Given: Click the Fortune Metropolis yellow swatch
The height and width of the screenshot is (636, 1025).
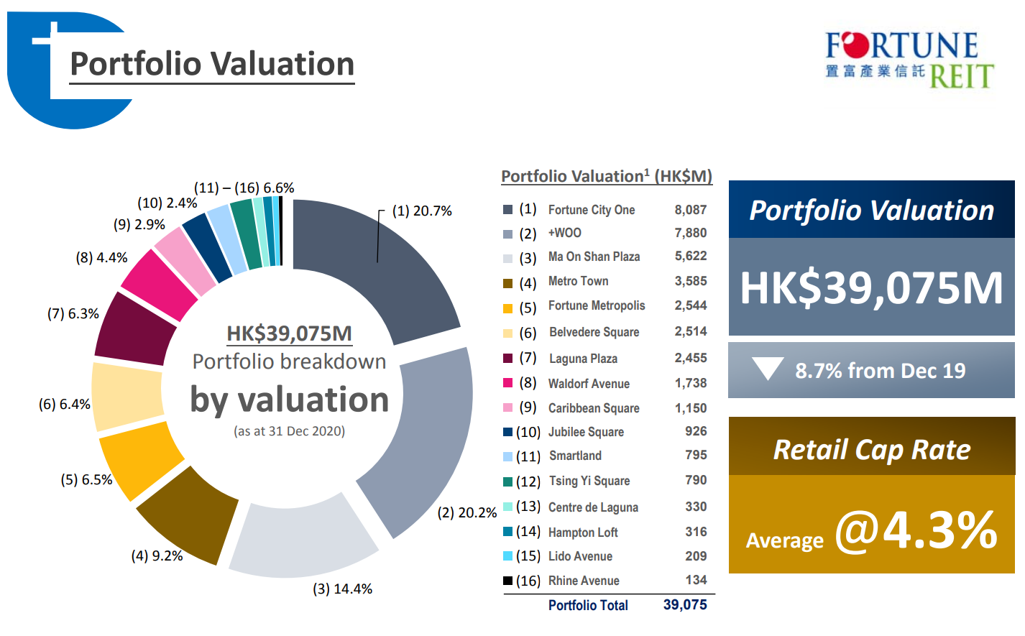Looking at the screenshot, I should click(x=507, y=308).
